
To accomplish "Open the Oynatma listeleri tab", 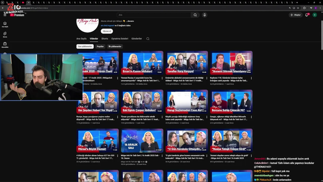I will [x=120, y=39].
